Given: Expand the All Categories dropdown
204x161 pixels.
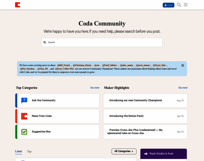Looking at the screenshot, I should coord(124,151).
